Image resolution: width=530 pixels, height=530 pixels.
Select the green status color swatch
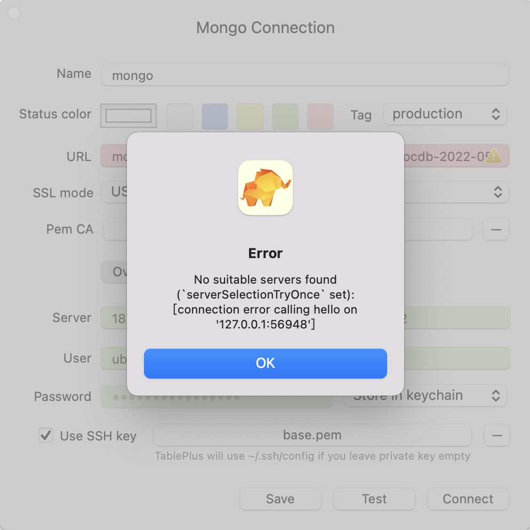pos(285,117)
